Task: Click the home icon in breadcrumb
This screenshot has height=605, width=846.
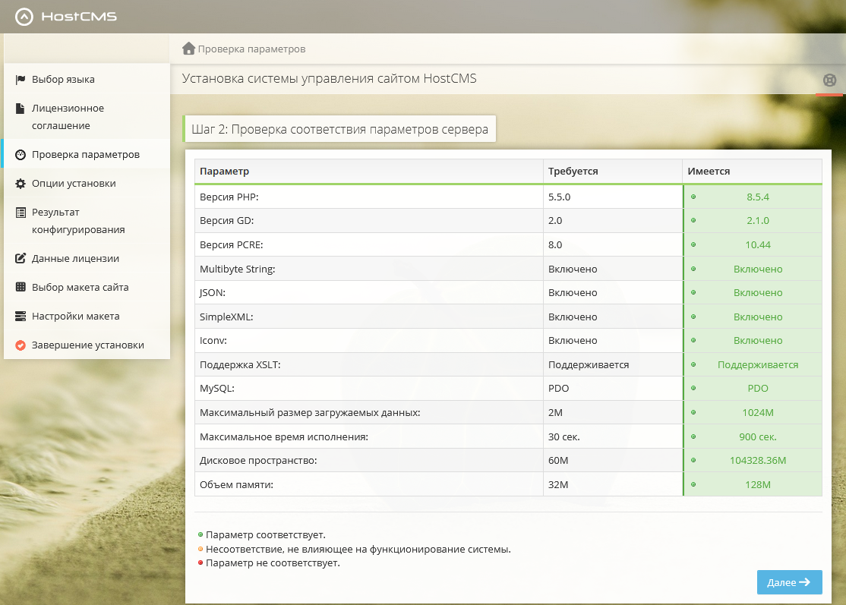Action: [188, 49]
